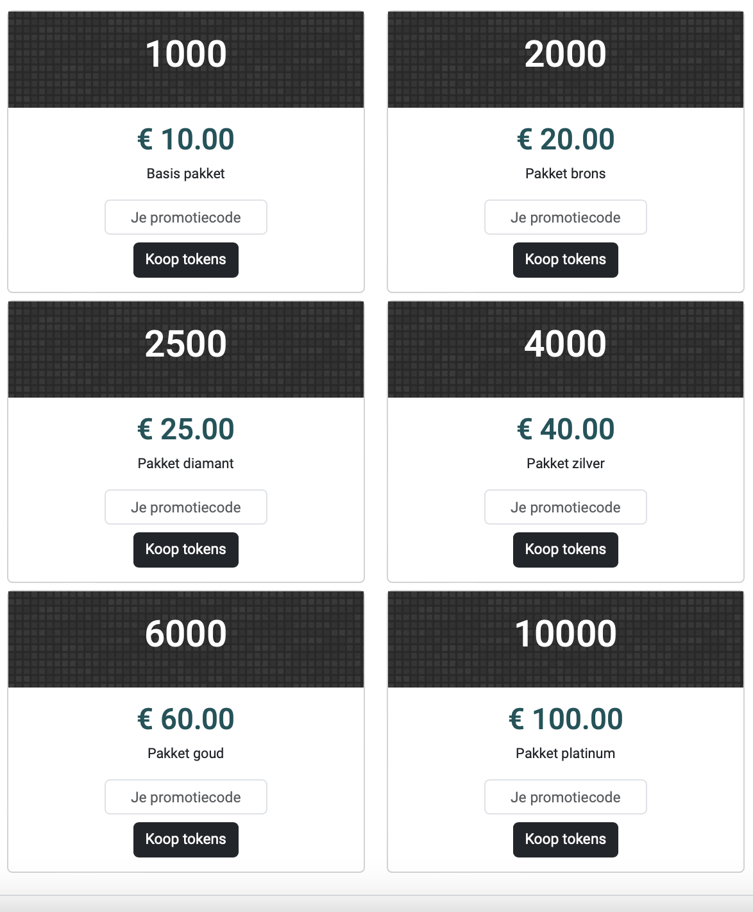Click the promotiecode input under Pakket brons
The width and height of the screenshot is (753, 912).
pos(565,217)
